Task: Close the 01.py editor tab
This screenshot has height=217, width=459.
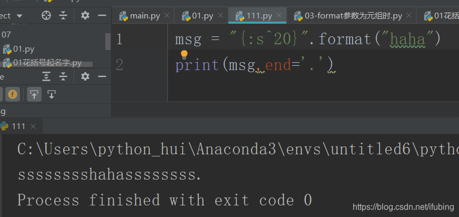Action: click(x=221, y=15)
